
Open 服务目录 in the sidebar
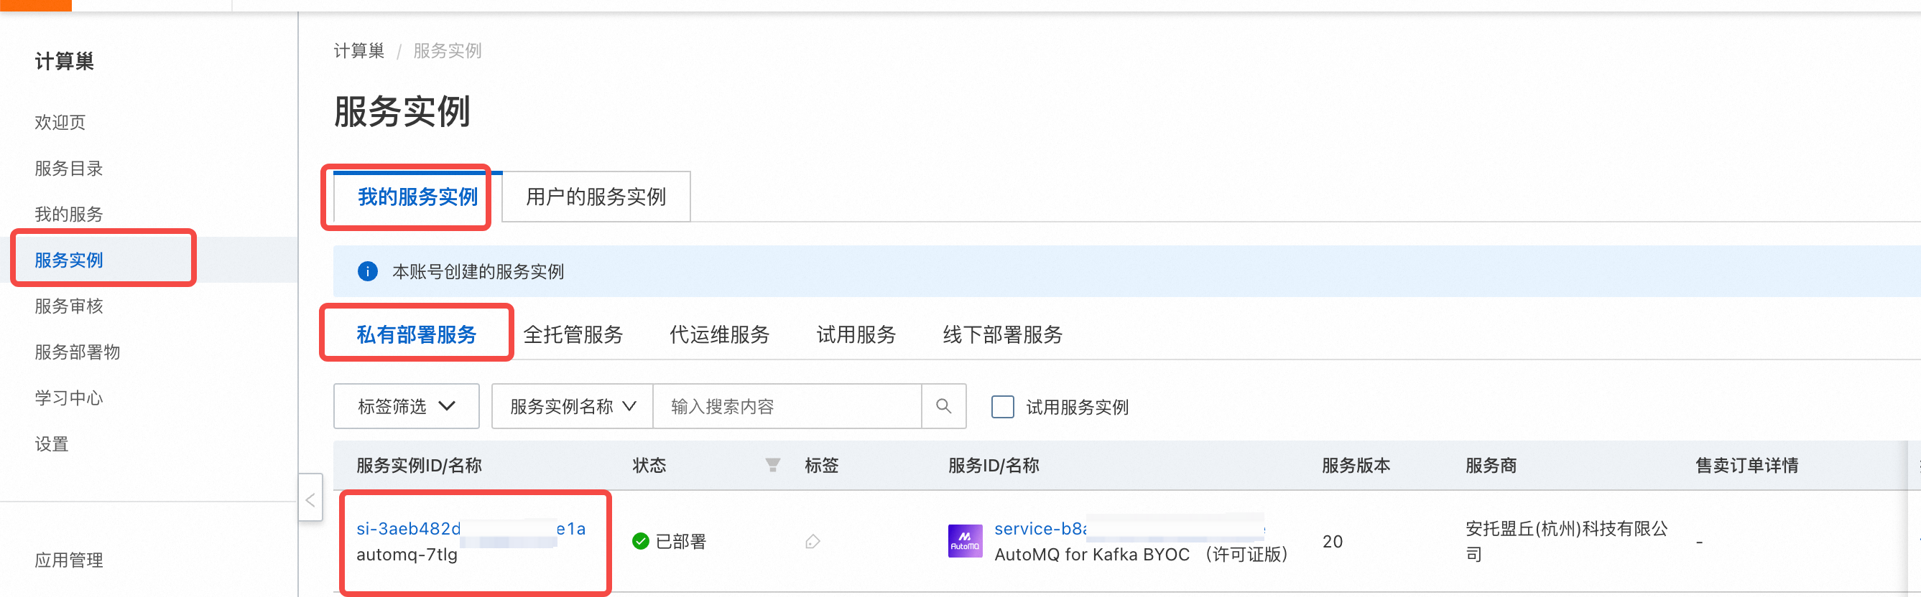point(69,168)
